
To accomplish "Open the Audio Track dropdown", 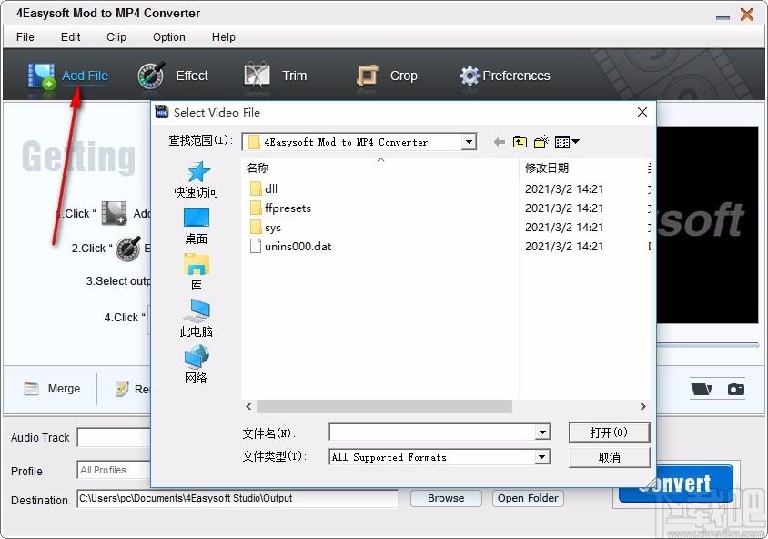I will pyautogui.click(x=114, y=438).
